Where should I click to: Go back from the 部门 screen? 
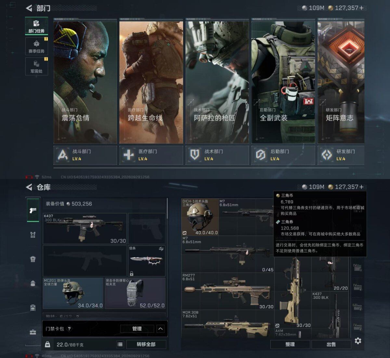pyautogui.click(x=29, y=8)
